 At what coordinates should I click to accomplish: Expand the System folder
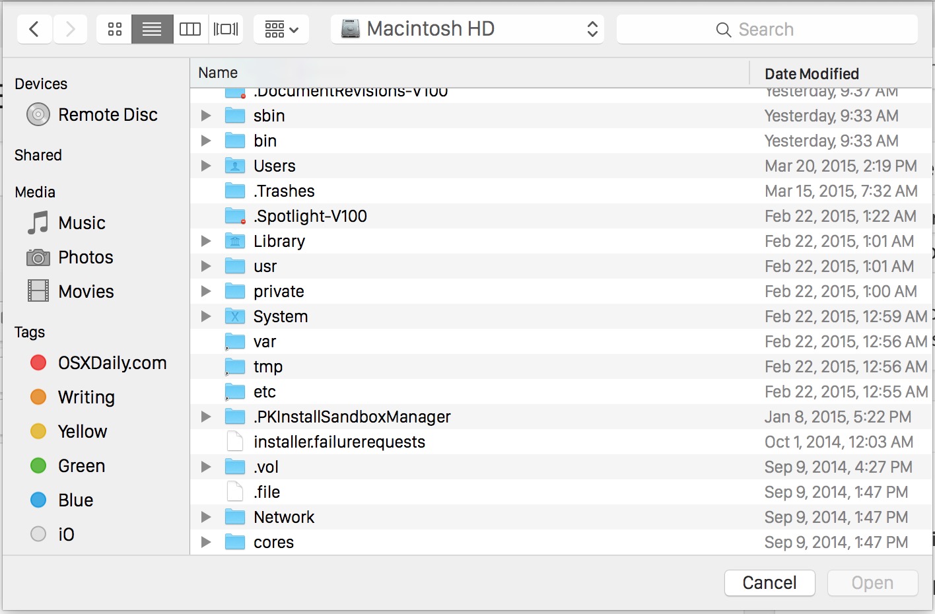pyautogui.click(x=205, y=316)
